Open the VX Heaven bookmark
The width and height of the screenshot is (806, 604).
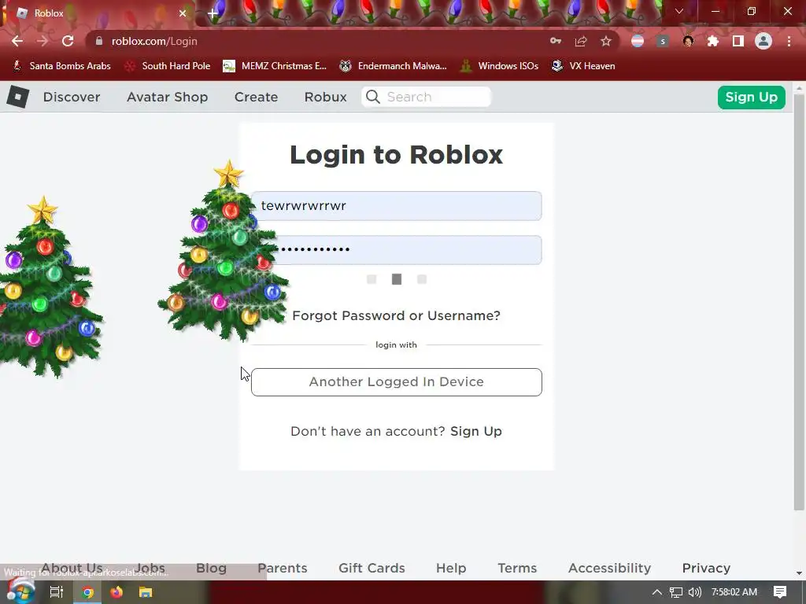click(583, 66)
